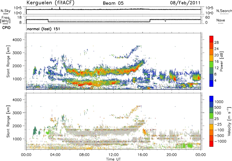Click the "60" Nave axis tick label
Screen dimensions: 232x161
pyautogui.click(x=208, y=17)
